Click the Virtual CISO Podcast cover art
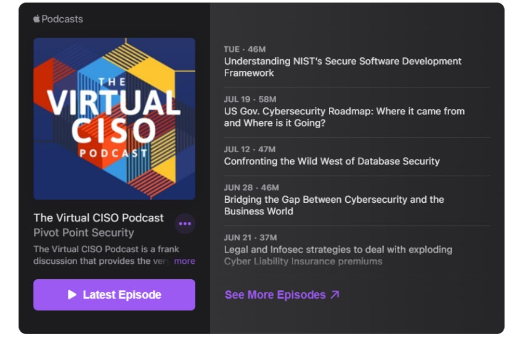Screen dimensions: 520x339 click(x=114, y=119)
